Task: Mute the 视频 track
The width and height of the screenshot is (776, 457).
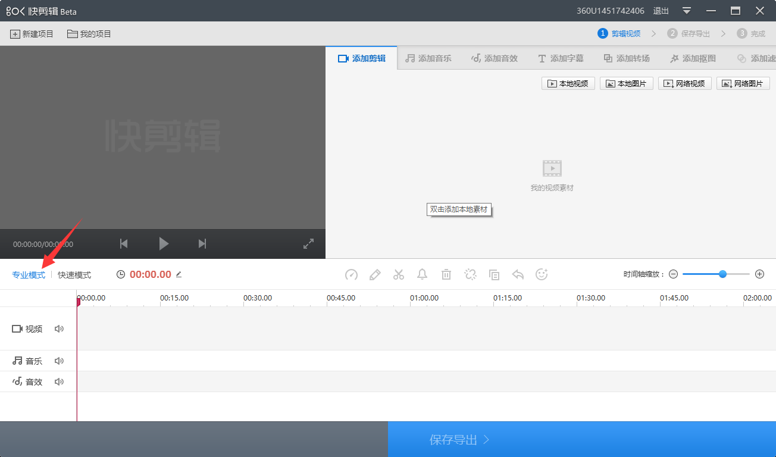Action: [x=59, y=328]
